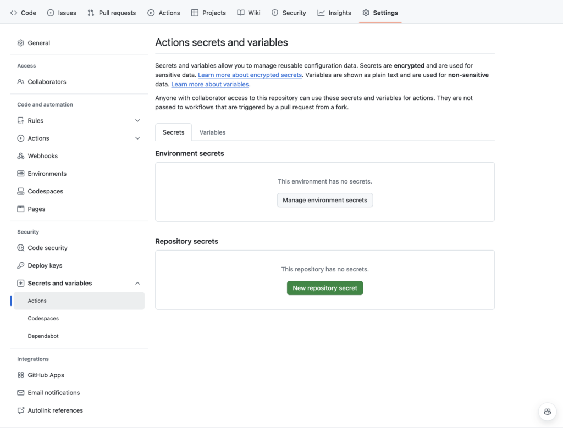Open the Insights tab

click(334, 13)
